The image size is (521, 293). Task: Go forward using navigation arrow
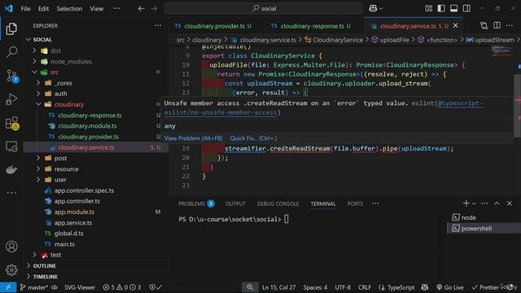tap(154, 8)
